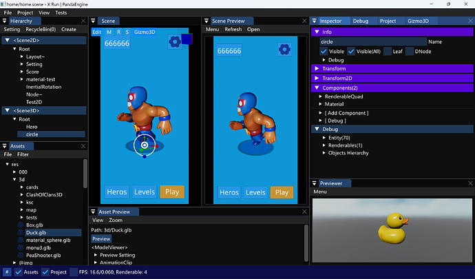
Task: Close the Previewer panel
Action: tap(470, 183)
